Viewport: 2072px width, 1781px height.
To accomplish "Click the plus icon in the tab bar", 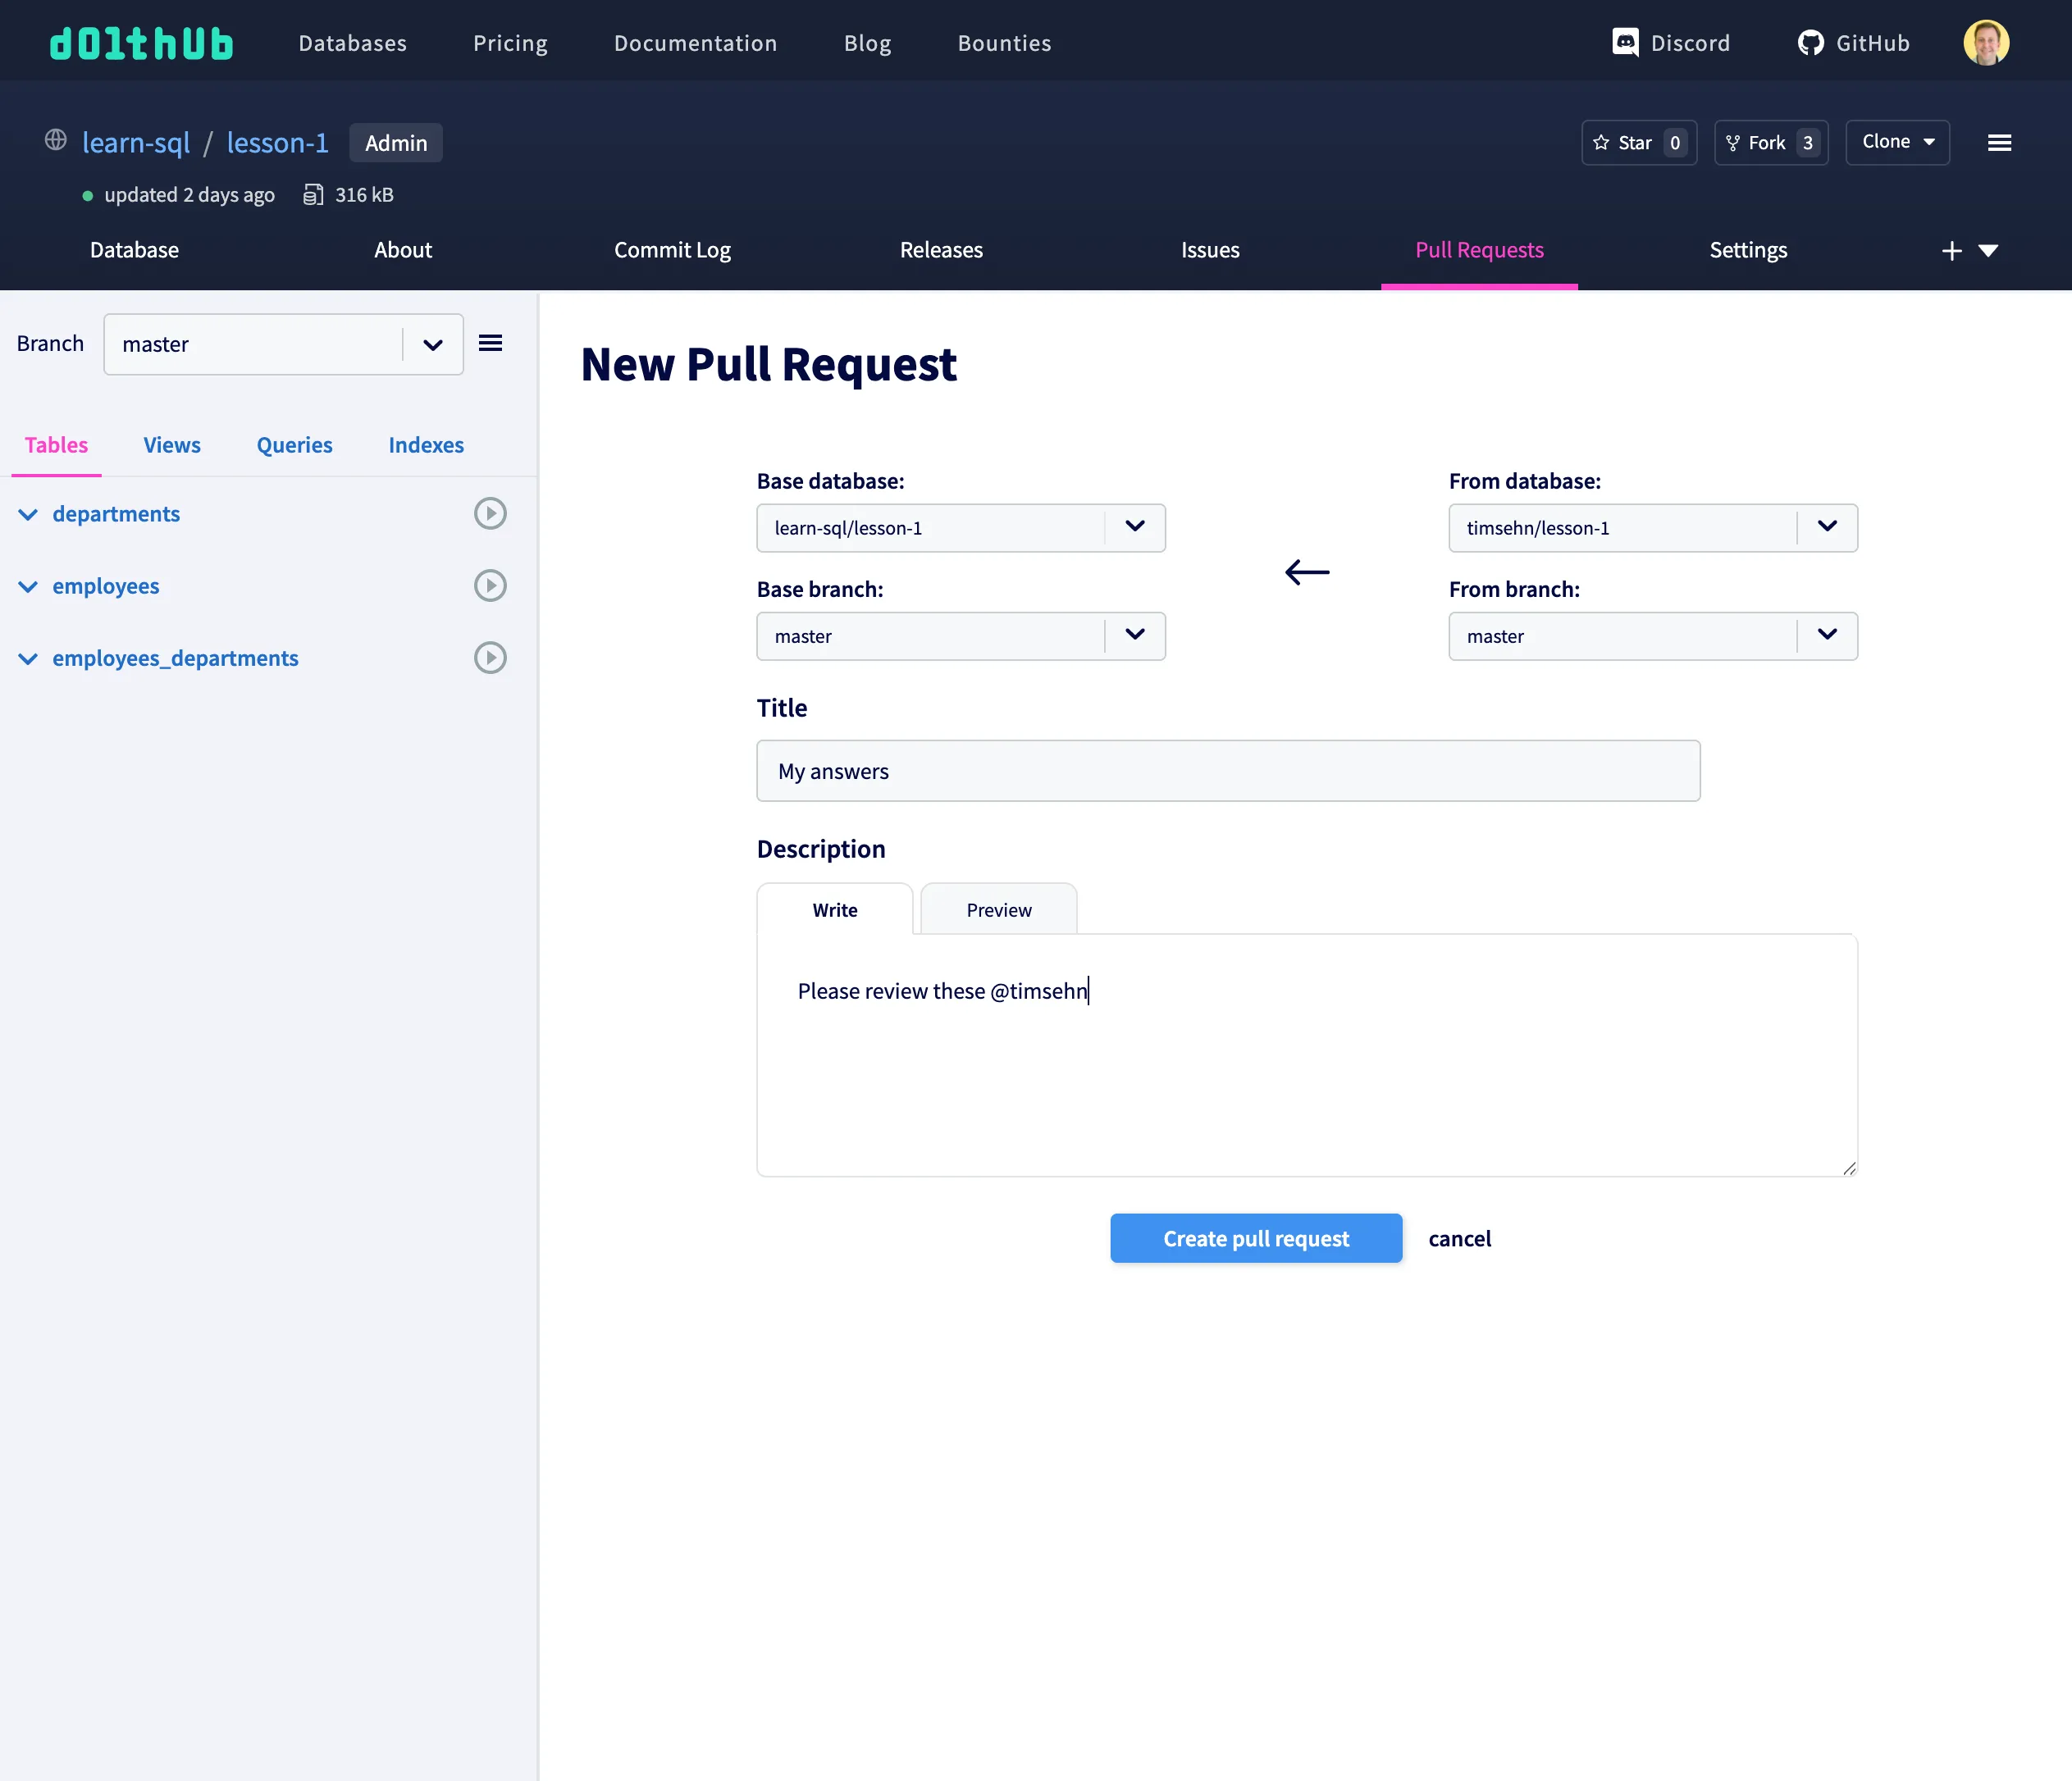I will point(1951,251).
